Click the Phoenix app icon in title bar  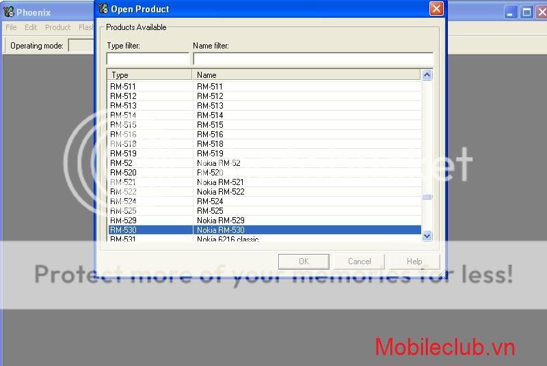tap(9, 12)
